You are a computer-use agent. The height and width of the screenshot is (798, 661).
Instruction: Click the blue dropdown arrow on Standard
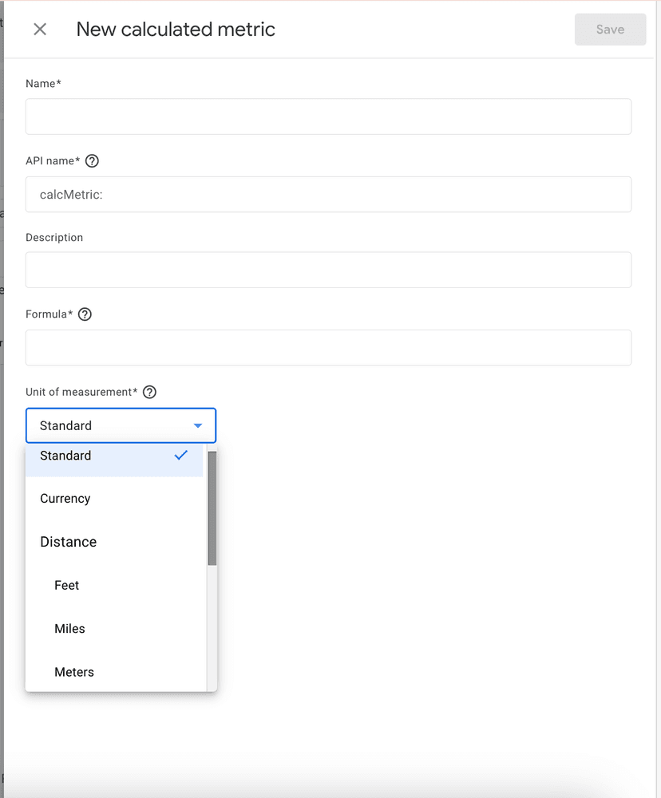197,425
